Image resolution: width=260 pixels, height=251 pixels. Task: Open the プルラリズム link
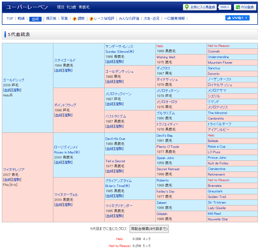[x=166, y=113]
